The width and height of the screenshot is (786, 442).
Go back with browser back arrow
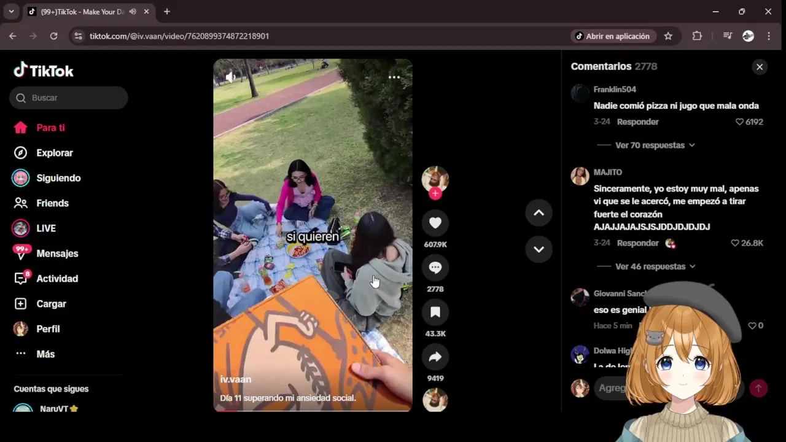click(x=12, y=36)
